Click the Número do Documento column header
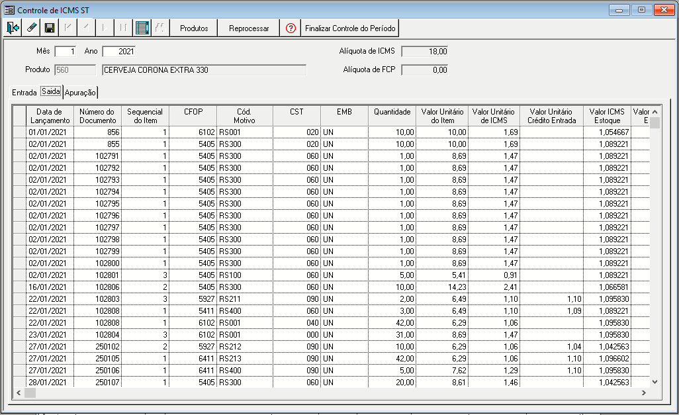 [97, 116]
